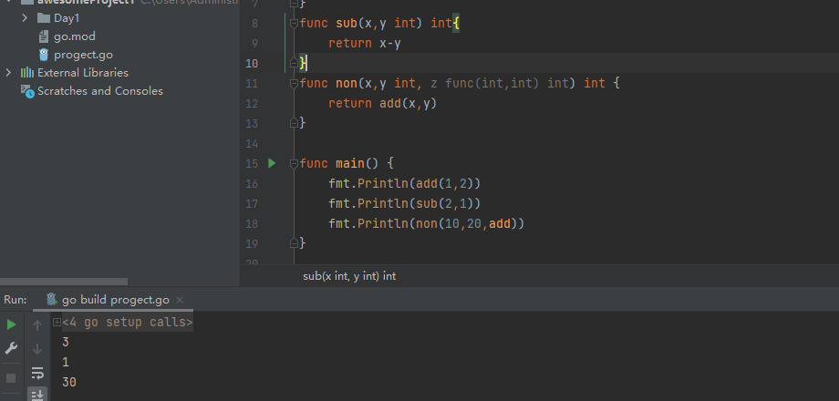This screenshot has width=839, height=401.
Task: Click the External Libraries bars icon
Action: (x=26, y=73)
